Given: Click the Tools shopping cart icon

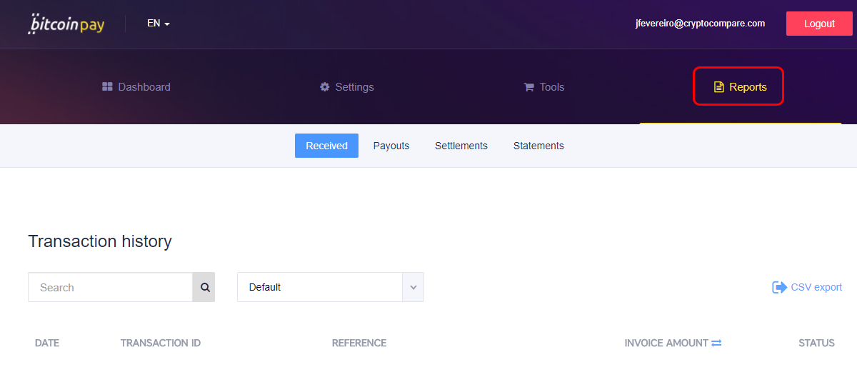Looking at the screenshot, I should [529, 87].
